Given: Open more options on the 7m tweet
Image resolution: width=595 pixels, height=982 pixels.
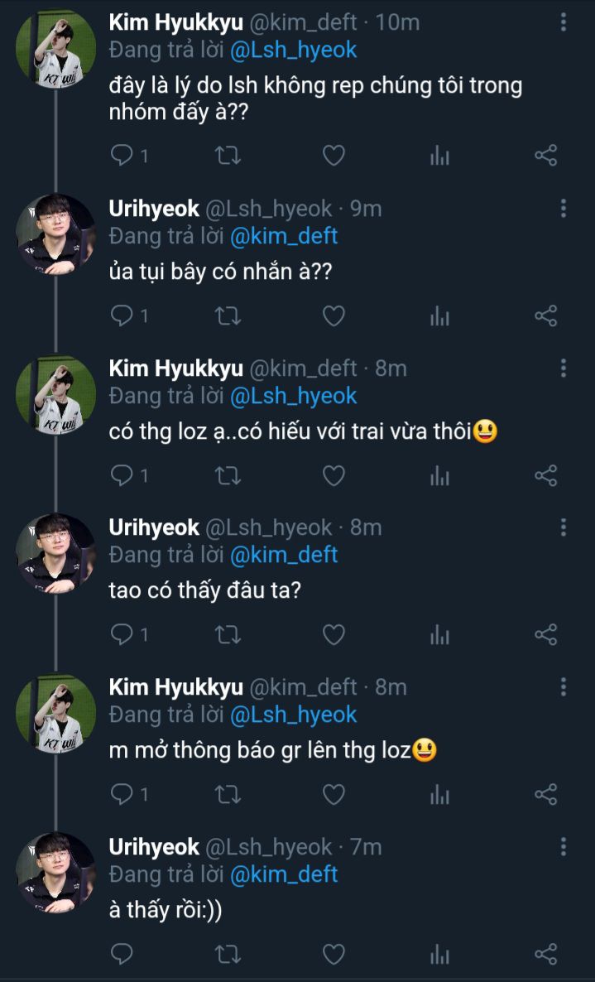Looking at the screenshot, I should (564, 847).
